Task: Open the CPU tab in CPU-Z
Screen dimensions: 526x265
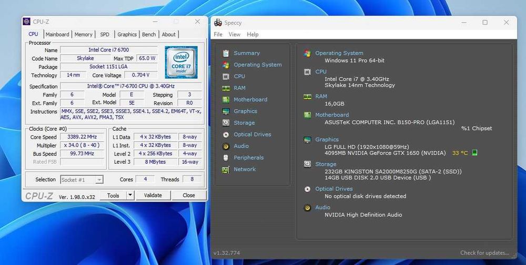Action: click(33, 34)
